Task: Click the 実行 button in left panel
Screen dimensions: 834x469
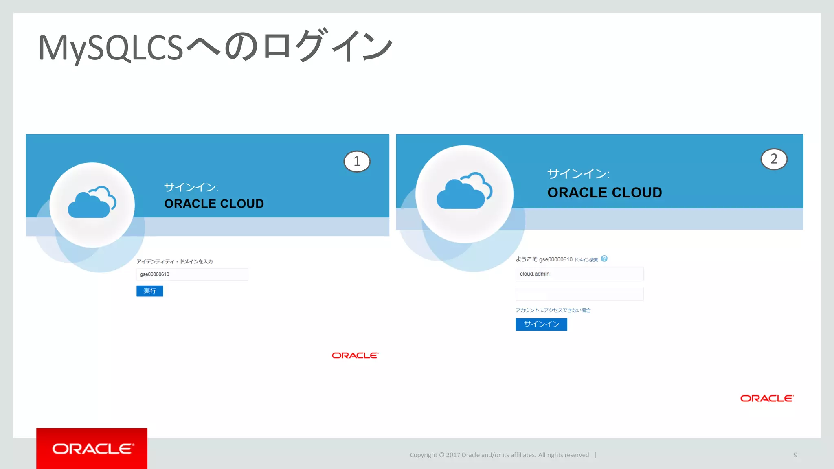Action: point(149,291)
